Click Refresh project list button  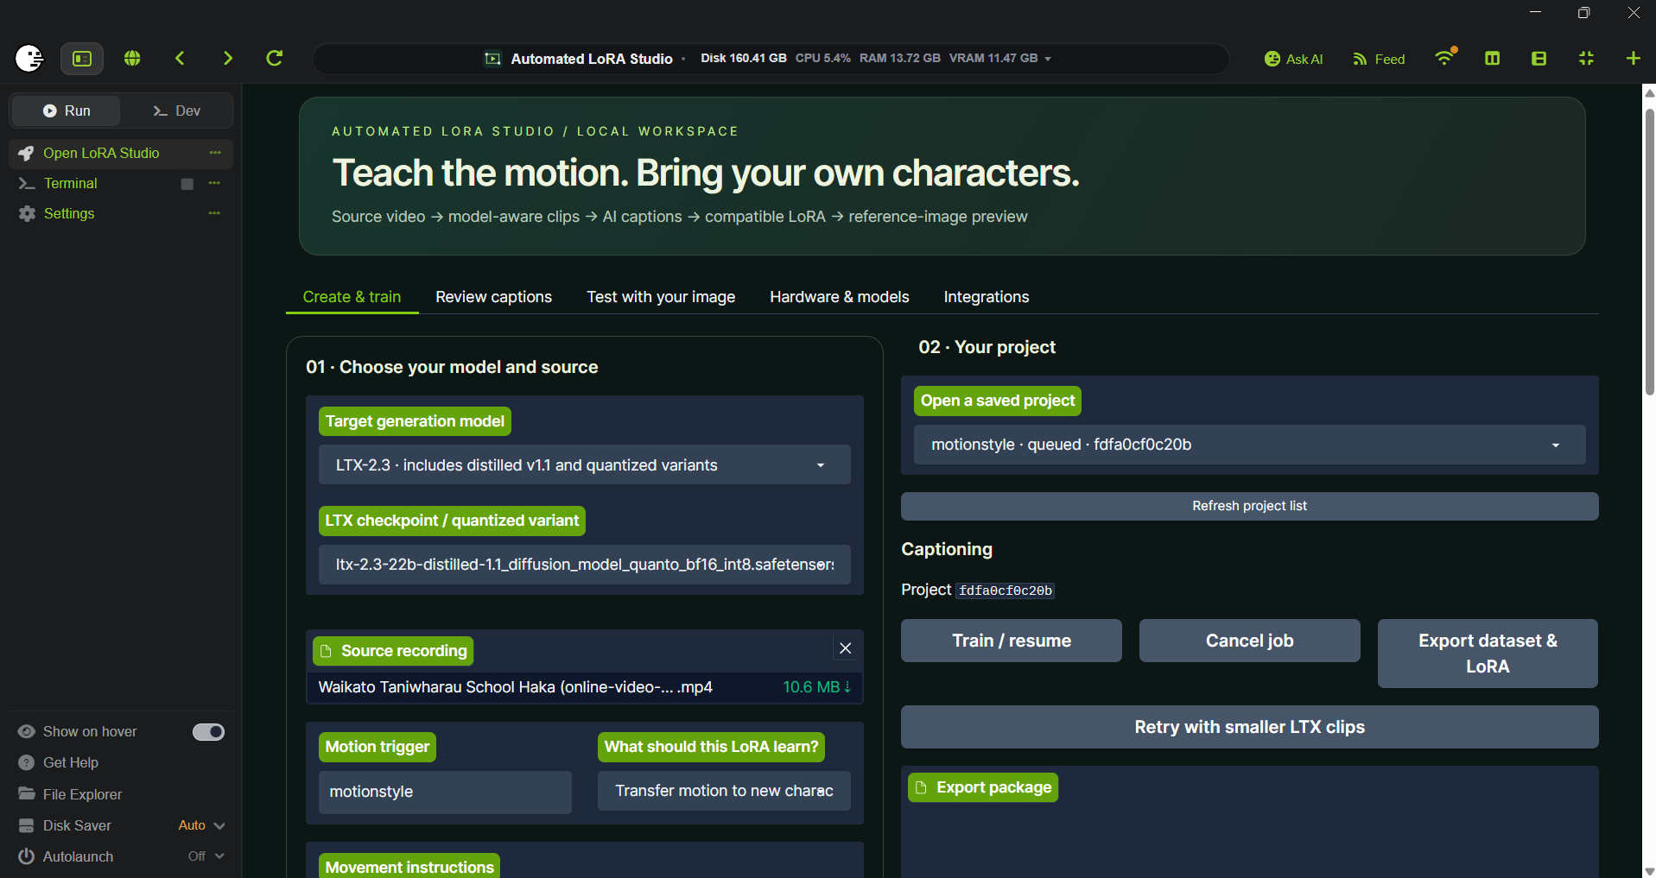pyautogui.click(x=1249, y=506)
